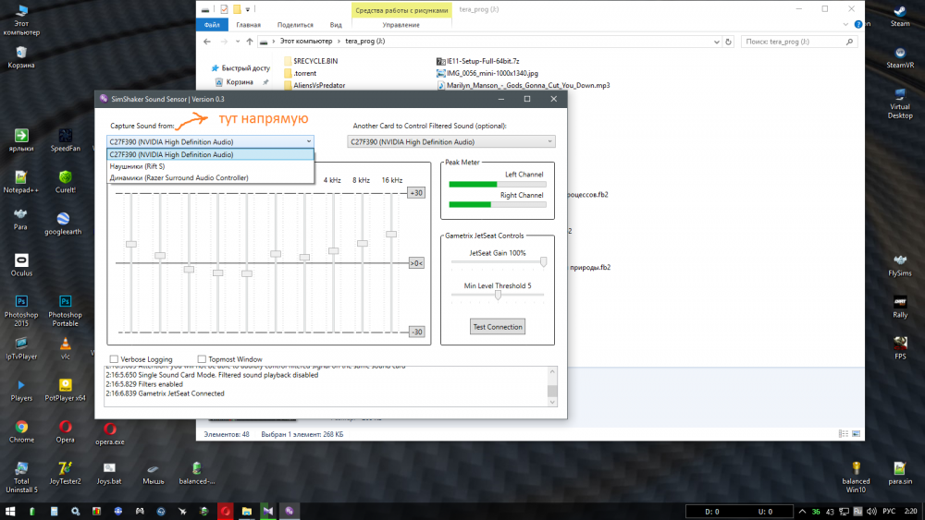Open Total Uninstall 5 desktop icon
Screen dimensions: 925x520
21,477
